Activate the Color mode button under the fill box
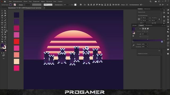 [2, 50]
